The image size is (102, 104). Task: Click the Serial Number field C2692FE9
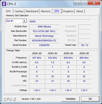pyautogui.click(x=44, y=45)
